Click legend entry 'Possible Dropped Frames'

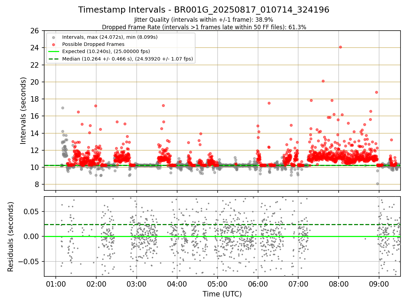coord(93,44)
